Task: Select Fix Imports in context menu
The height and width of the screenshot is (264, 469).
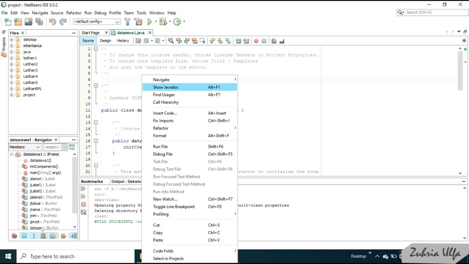Action: (x=190, y=121)
